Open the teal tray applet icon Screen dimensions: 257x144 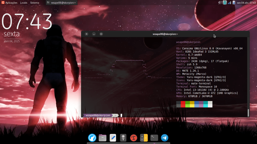225,3
